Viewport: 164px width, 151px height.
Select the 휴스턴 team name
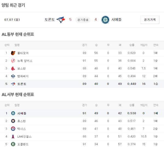(x=22, y=121)
